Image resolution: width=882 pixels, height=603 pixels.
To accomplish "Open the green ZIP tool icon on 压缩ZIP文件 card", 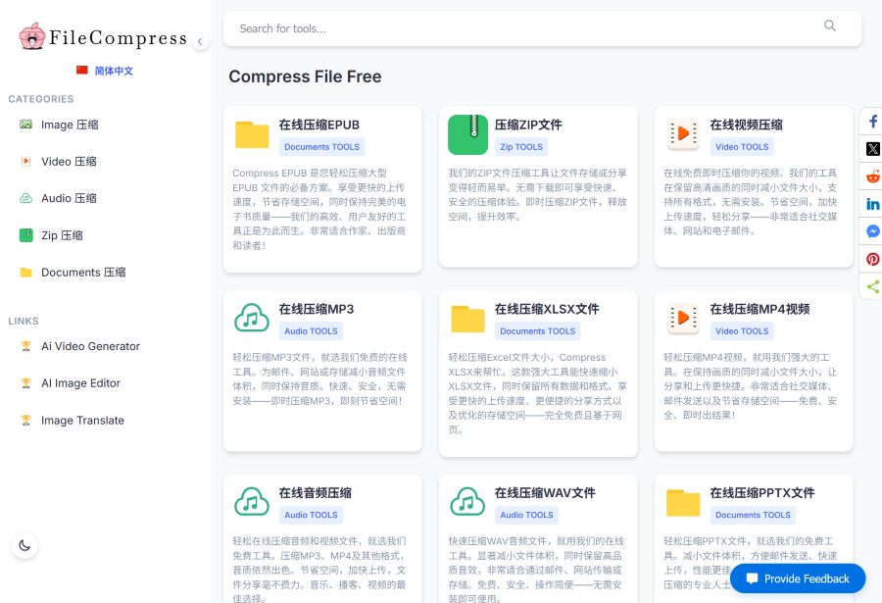I will coord(467,134).
